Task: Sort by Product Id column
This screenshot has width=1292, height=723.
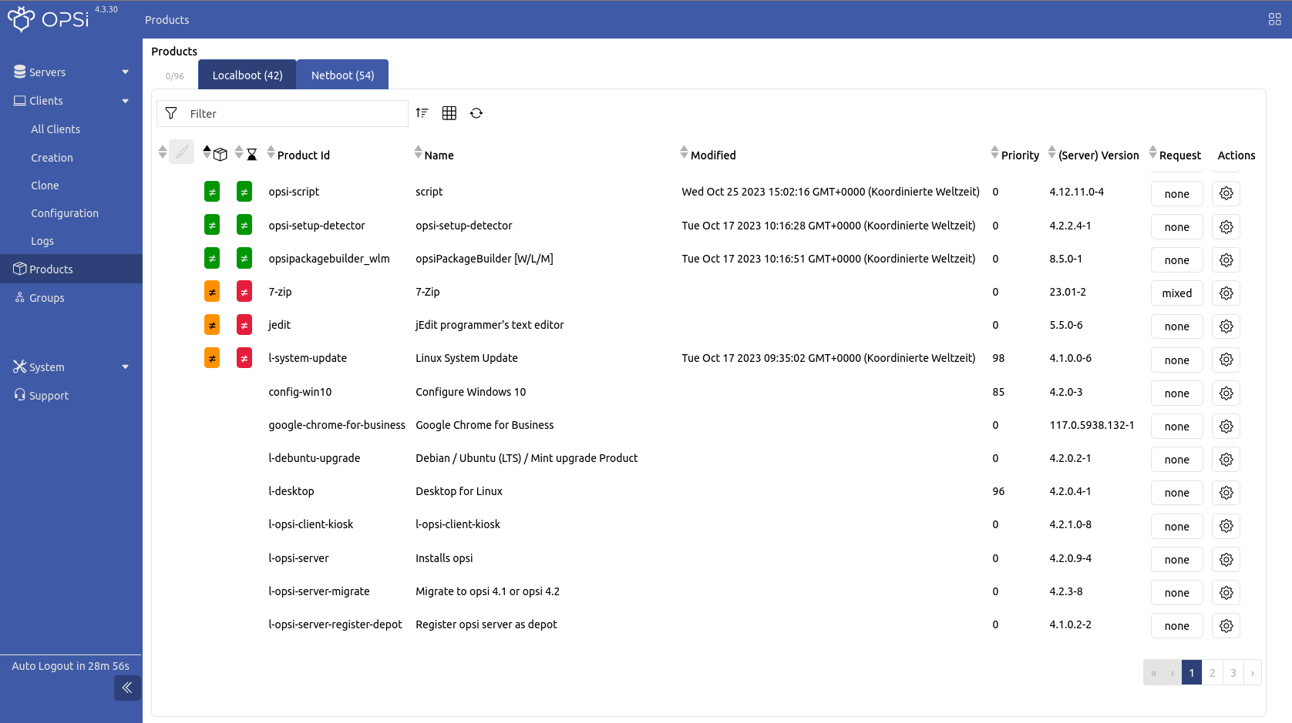Action: 299,154
